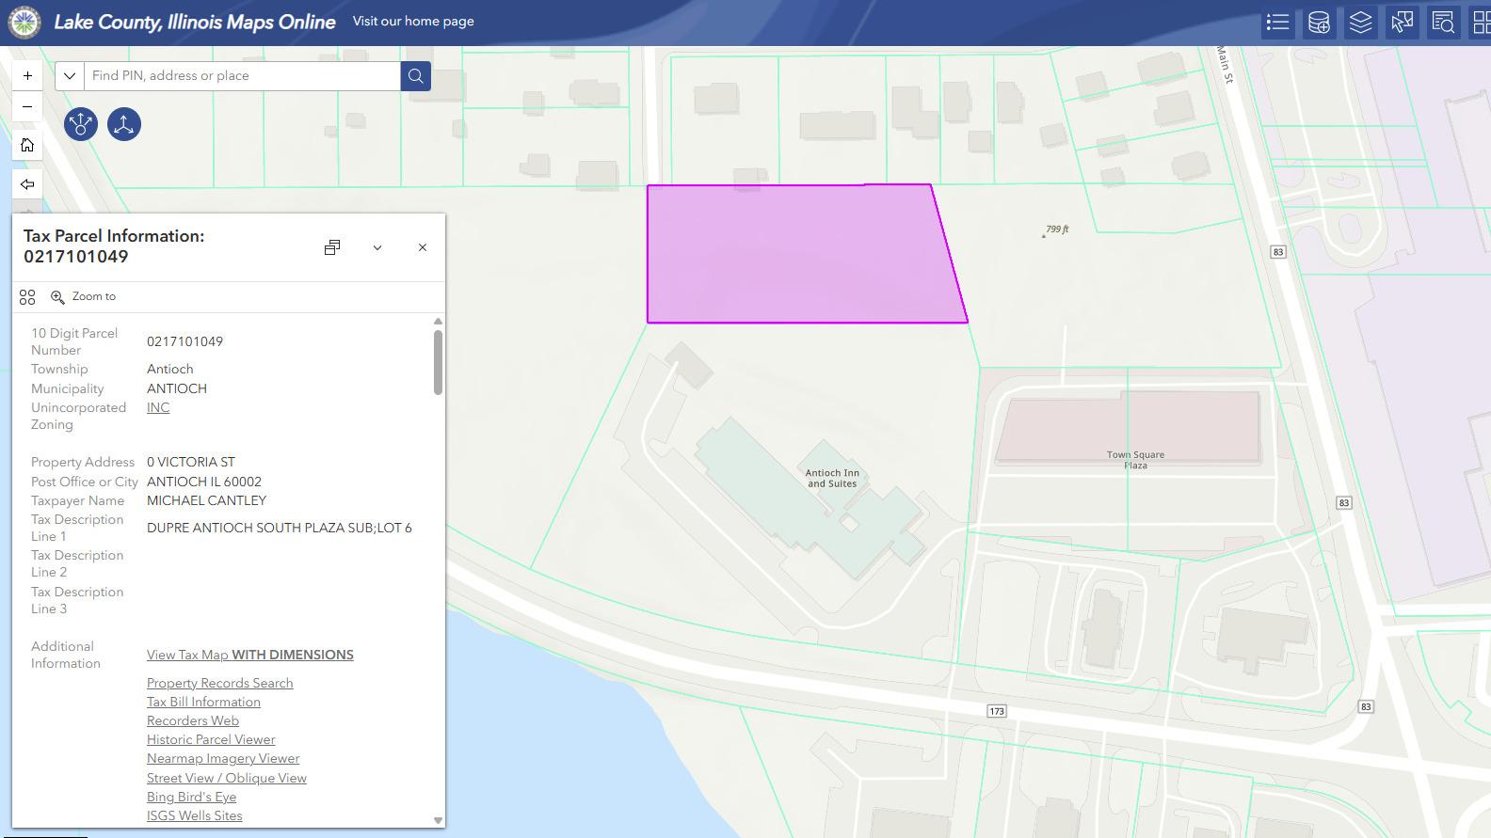1491x838 pixels.
Task: Click parcel number value 0217101049
Action: point(184,341)
